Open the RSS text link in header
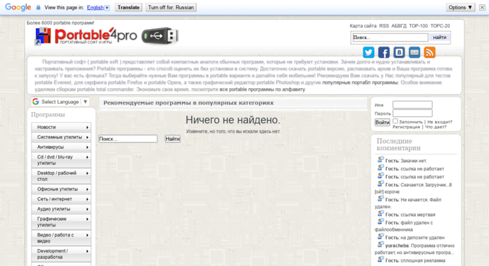This screenshot has width=489, height=266. (384, 26)
